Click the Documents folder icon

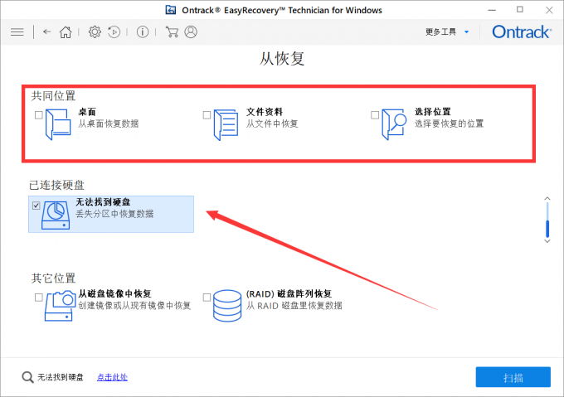coord(226,124)
